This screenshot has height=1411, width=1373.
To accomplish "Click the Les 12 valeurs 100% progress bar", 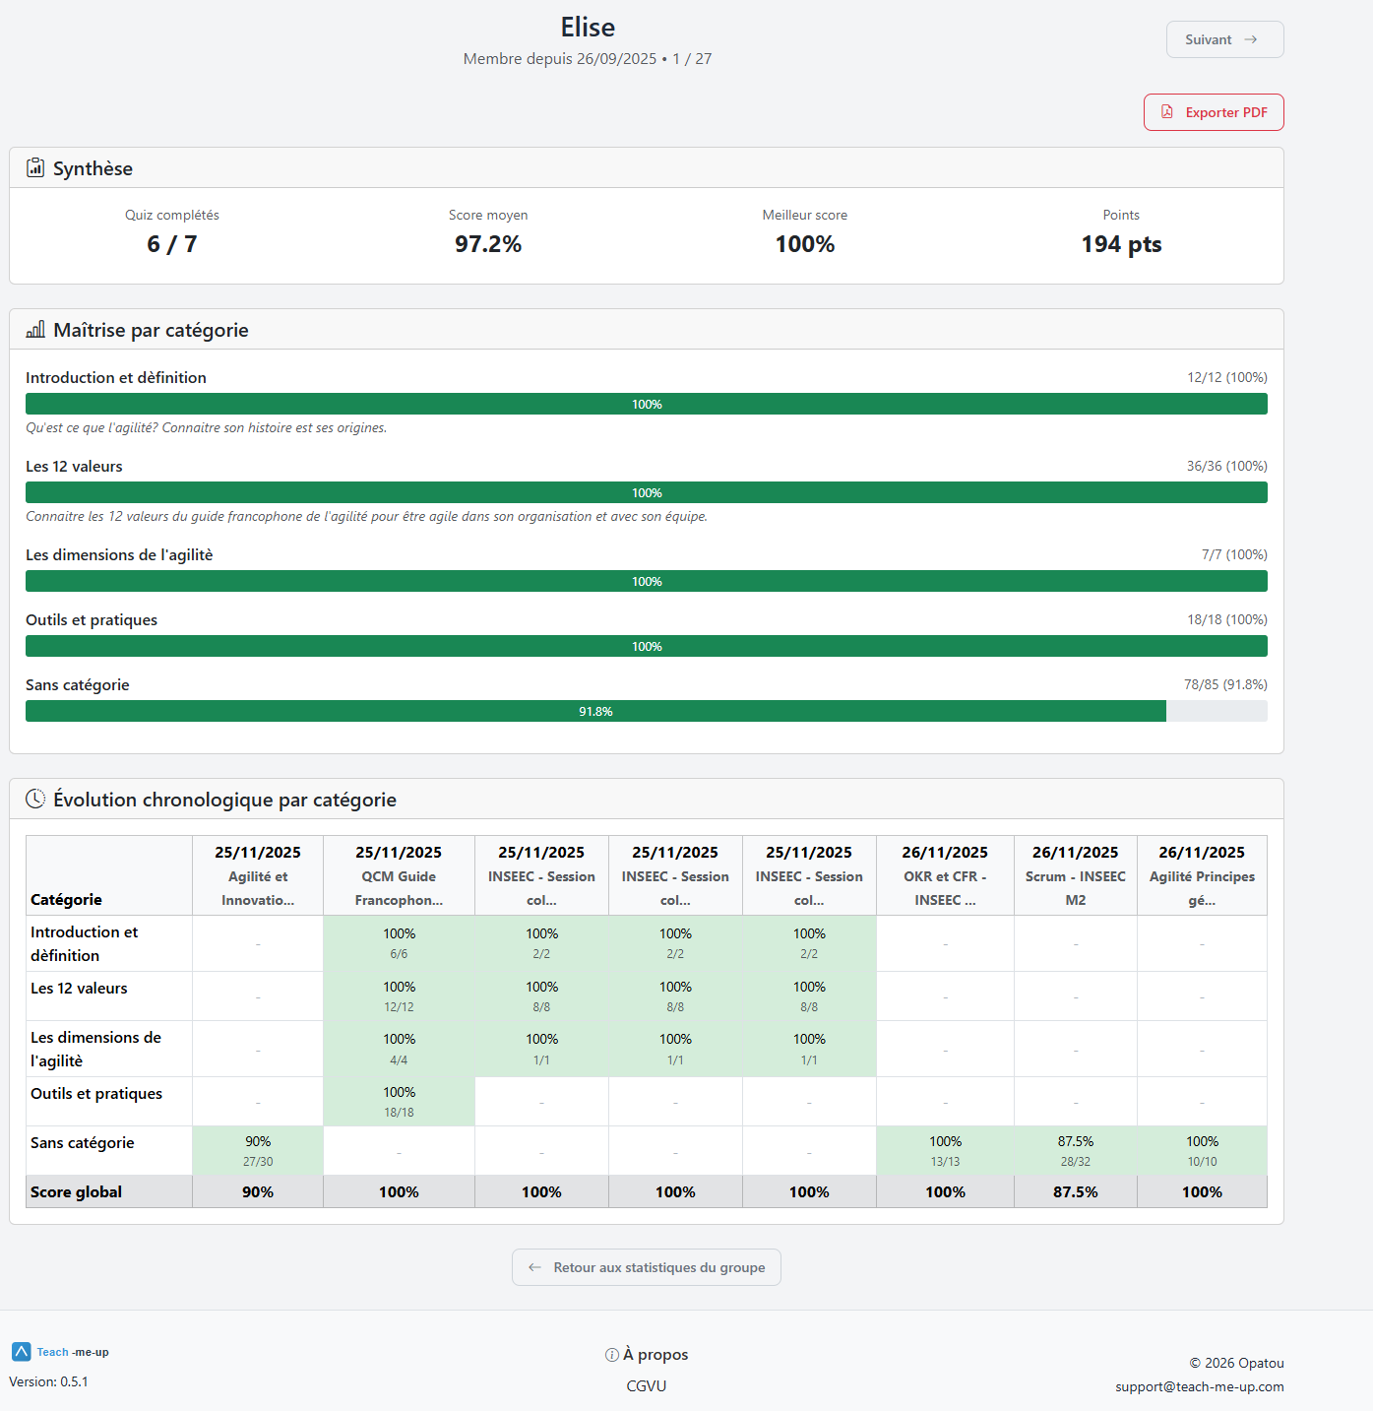I will pyautogui.click(x=647, y=492).
